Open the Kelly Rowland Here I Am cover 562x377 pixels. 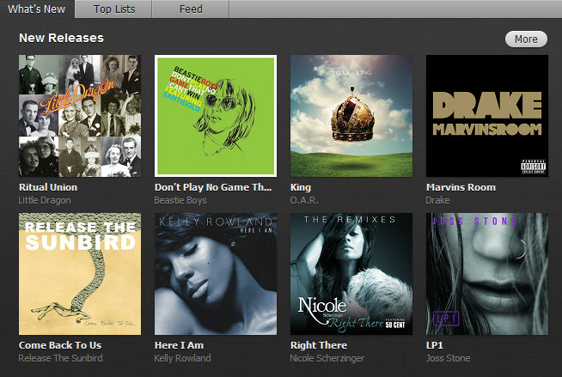click(x=216, y=274)
